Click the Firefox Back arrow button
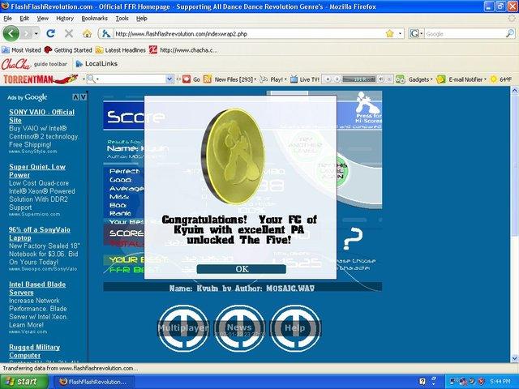The width and height of the screenshot is (519, 389). point(11,33)
